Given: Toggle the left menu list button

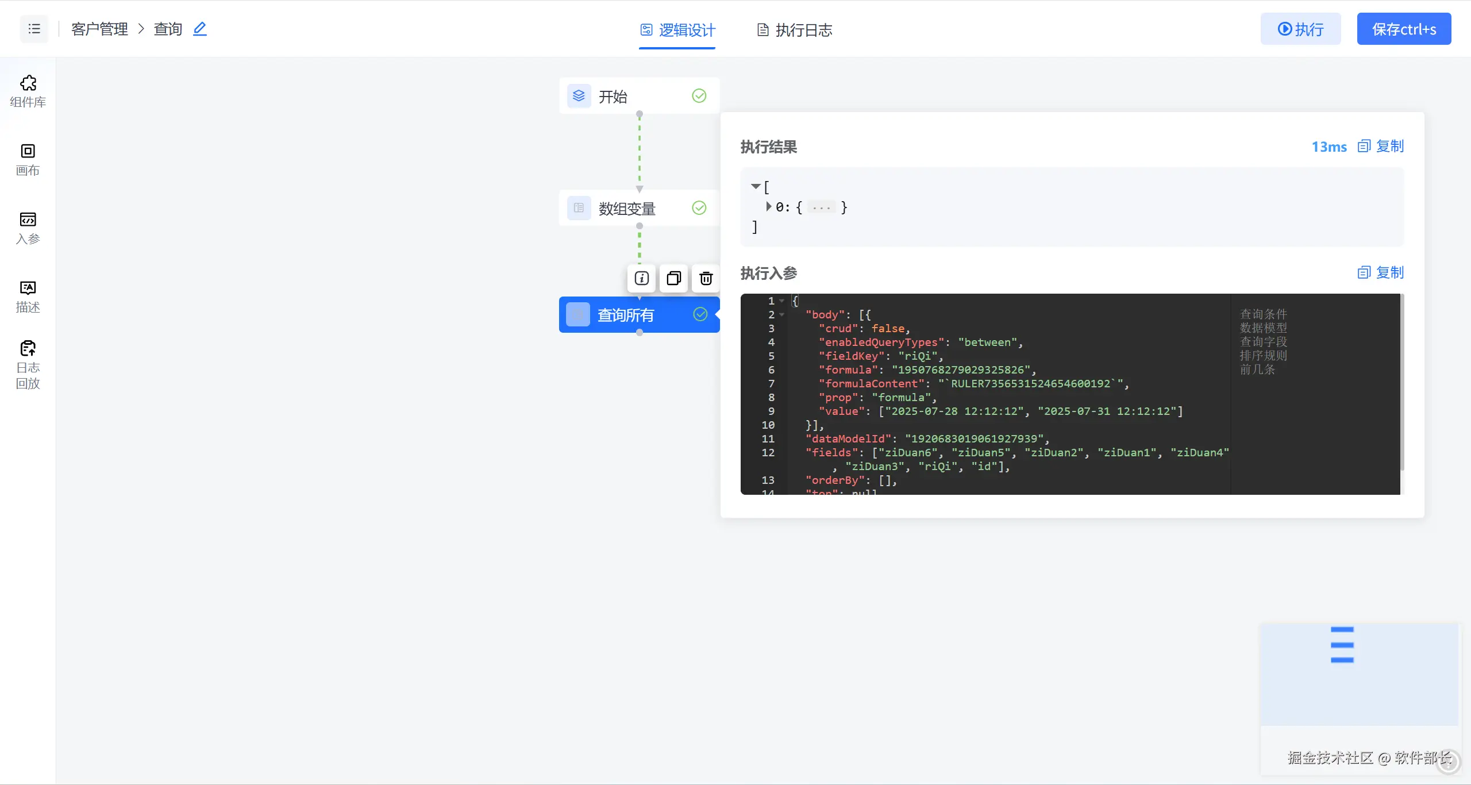Looking at the screenshot, I should tap(34, 29).
